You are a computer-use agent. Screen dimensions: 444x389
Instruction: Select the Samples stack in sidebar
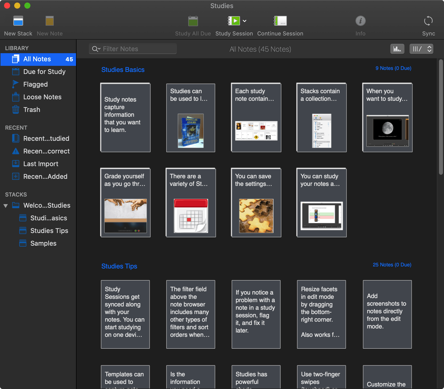(x=38, y=244)
